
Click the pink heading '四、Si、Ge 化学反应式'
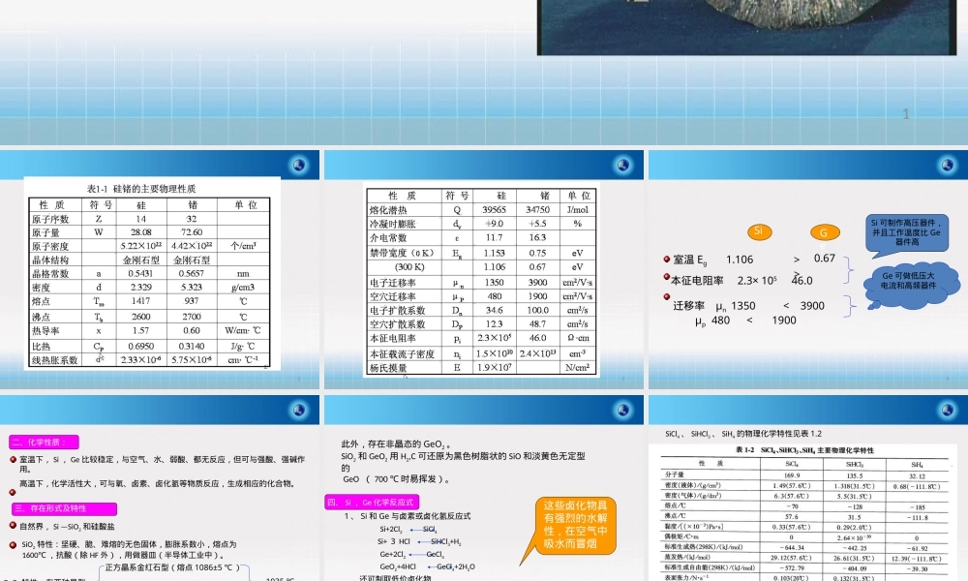pos(372,502)
